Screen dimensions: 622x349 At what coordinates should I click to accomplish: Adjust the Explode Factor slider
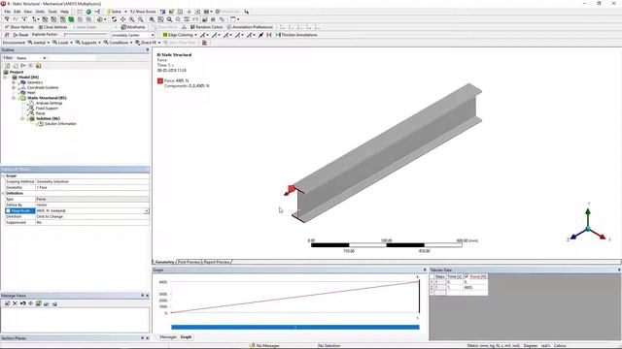coord(86,35)
